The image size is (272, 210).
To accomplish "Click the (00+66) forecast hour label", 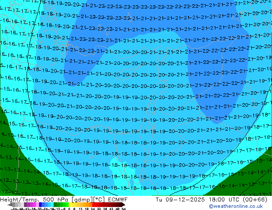I will coord(255,200).
